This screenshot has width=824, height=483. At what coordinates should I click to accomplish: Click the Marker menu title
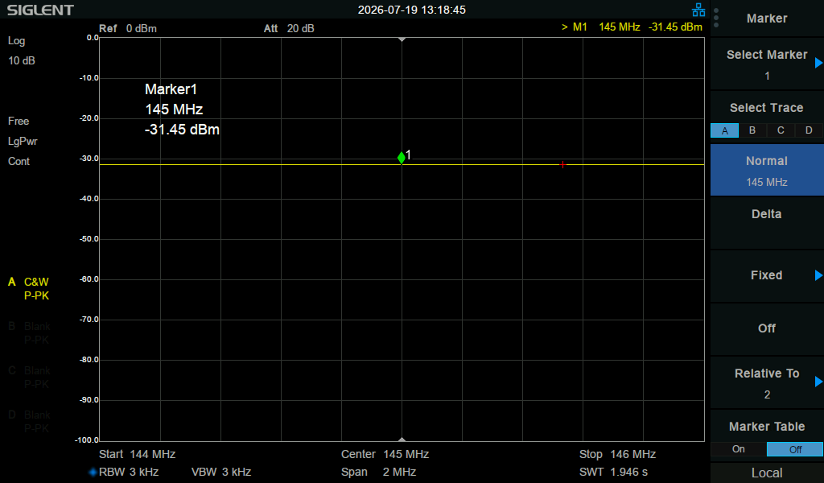(x=767, y=19)
